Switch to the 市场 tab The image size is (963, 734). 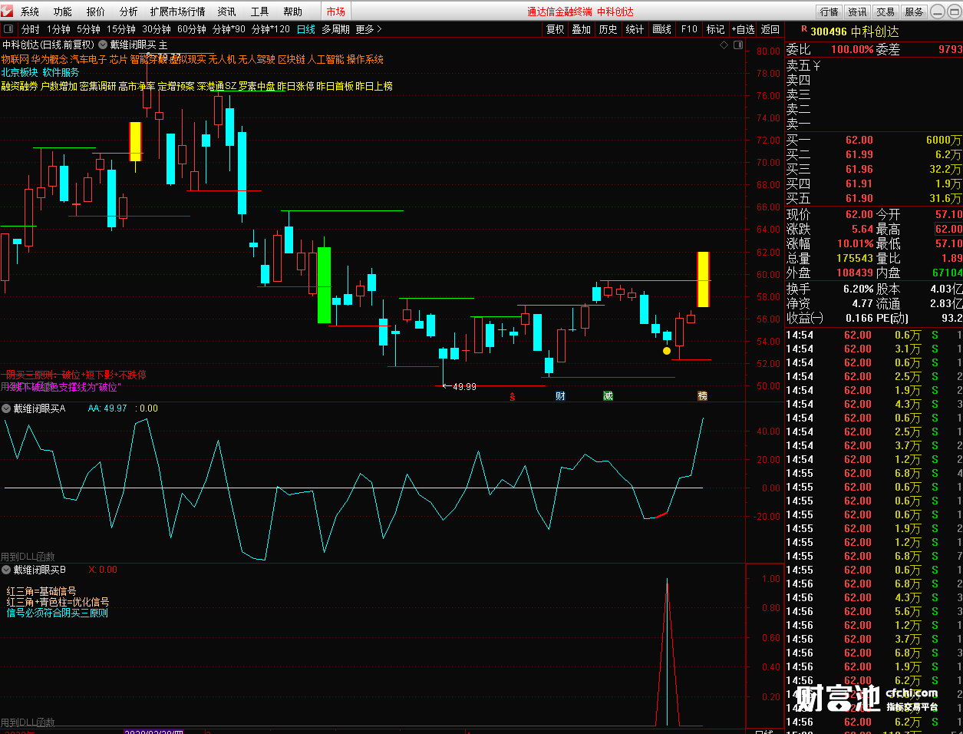click(x=335, y=12)
